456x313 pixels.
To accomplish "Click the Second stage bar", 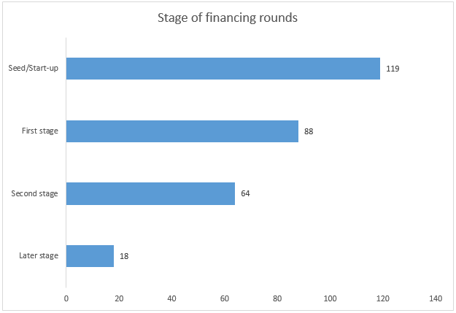I will pos(150,193).
